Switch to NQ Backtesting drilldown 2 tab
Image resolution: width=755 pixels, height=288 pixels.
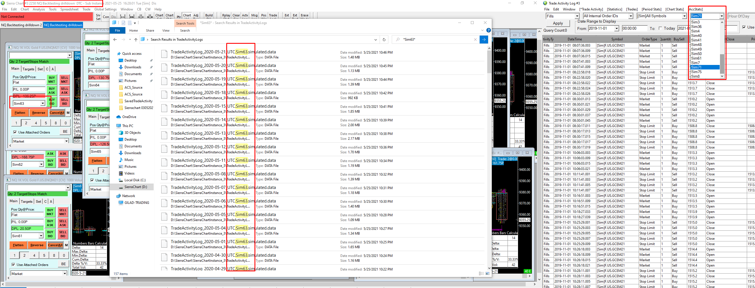pyautogui.click(x=21, y=25)
